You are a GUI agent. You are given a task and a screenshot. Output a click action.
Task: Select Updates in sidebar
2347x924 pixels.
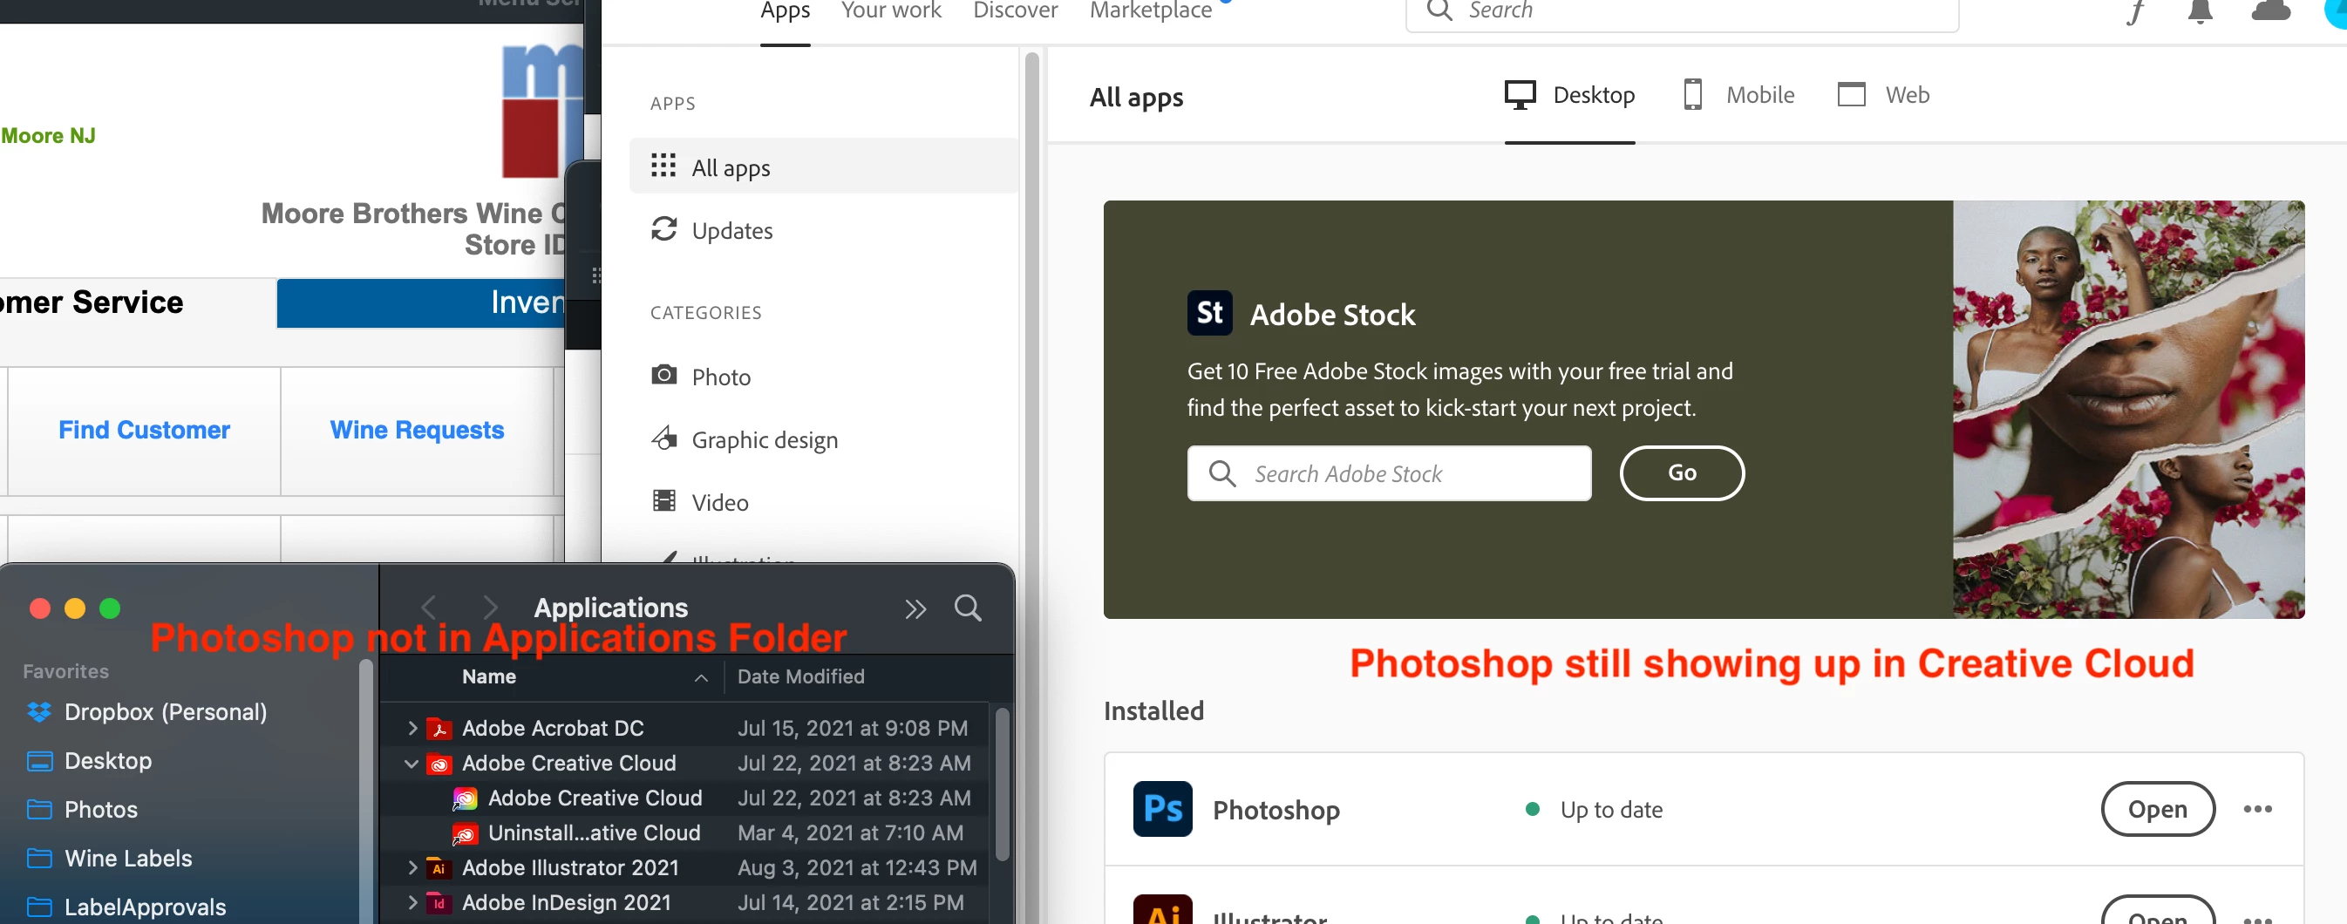(823, 229)
